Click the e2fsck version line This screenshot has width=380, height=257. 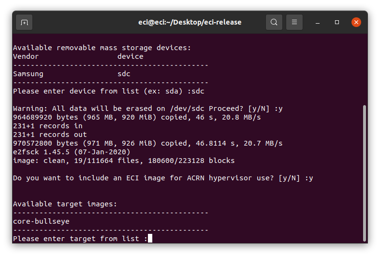(x=72, y=152)
